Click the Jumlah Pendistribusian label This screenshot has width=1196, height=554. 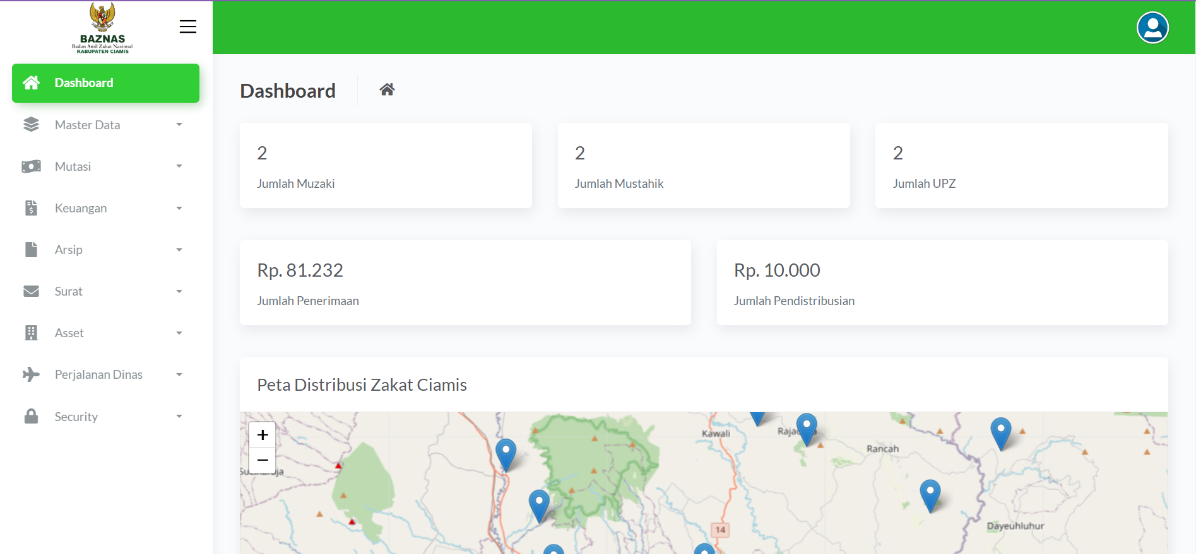tap(794, 301)
